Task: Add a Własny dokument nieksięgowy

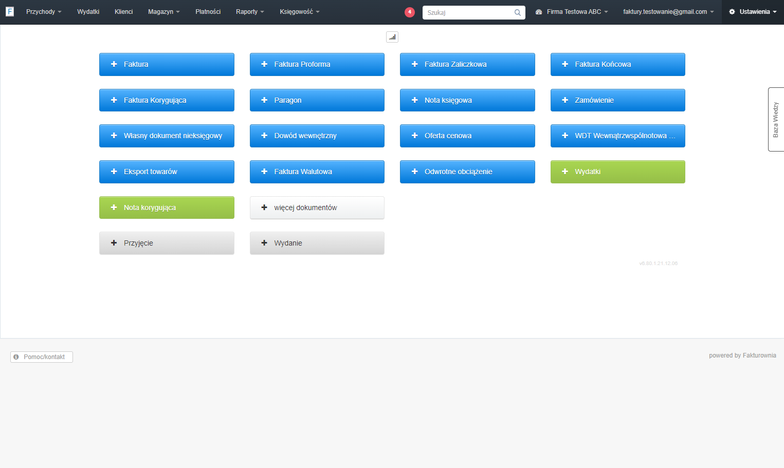Action: [x=167, y=136]
